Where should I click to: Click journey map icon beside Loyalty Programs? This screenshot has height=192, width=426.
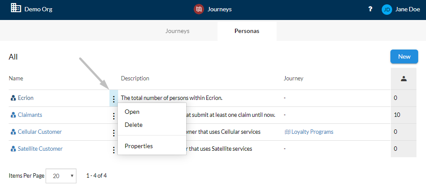pos(287,132)
